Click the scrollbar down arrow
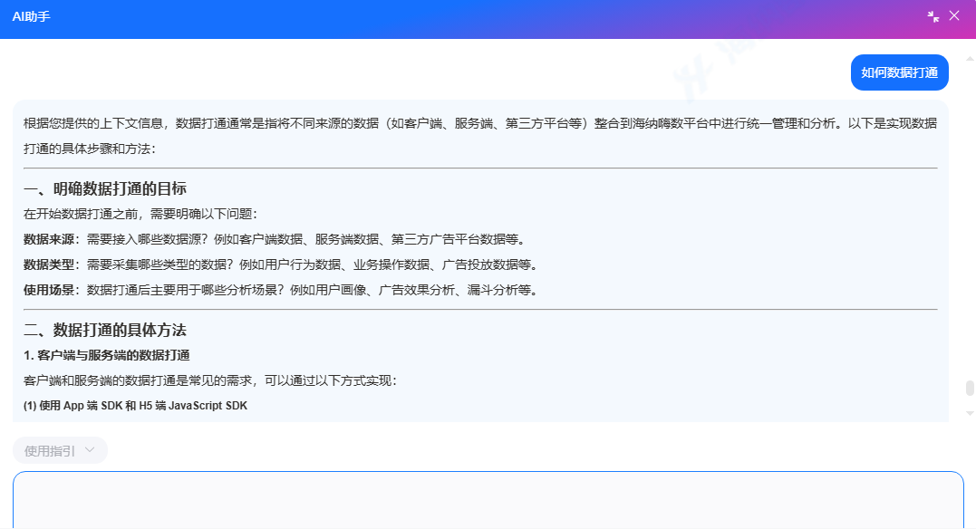The width and height of the screenshot is (976, 529). coord(969,413)
